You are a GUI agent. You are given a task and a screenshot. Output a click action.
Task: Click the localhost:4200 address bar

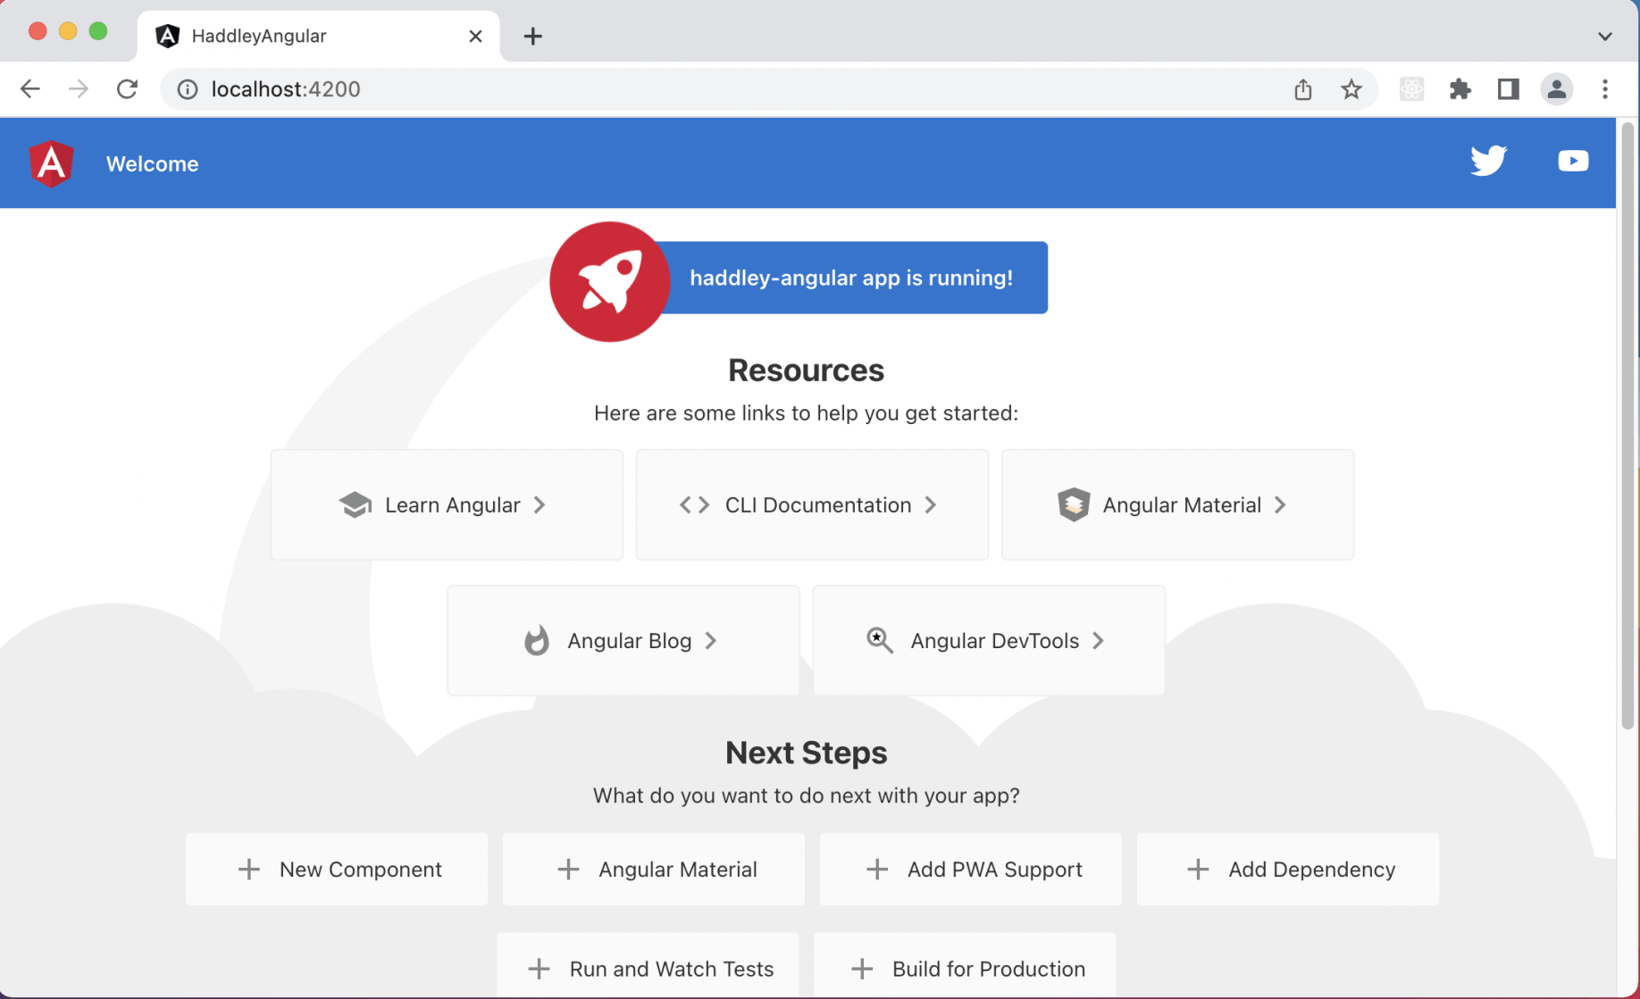(x=625, y=89)
